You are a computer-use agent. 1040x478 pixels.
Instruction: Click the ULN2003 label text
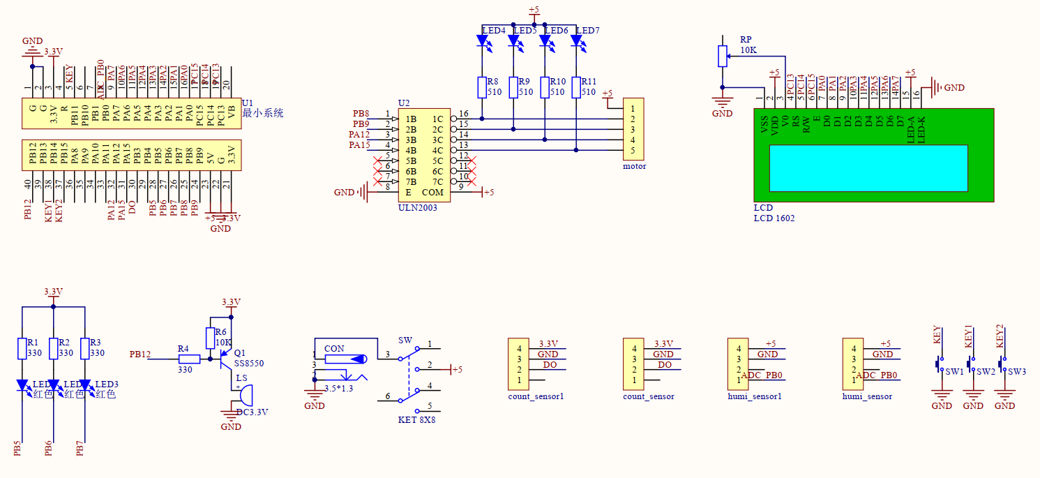(418, 208)
